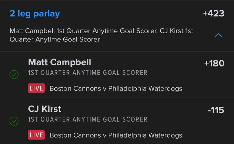The image size is (234, 144).
Task: Click CJ Kirst's 1st Quarter Anytime Goal Scorer label
Action: coord(88,119)
